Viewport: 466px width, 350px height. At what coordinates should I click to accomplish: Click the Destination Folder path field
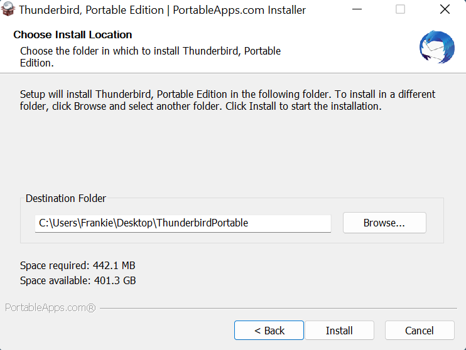coord(183,223)
